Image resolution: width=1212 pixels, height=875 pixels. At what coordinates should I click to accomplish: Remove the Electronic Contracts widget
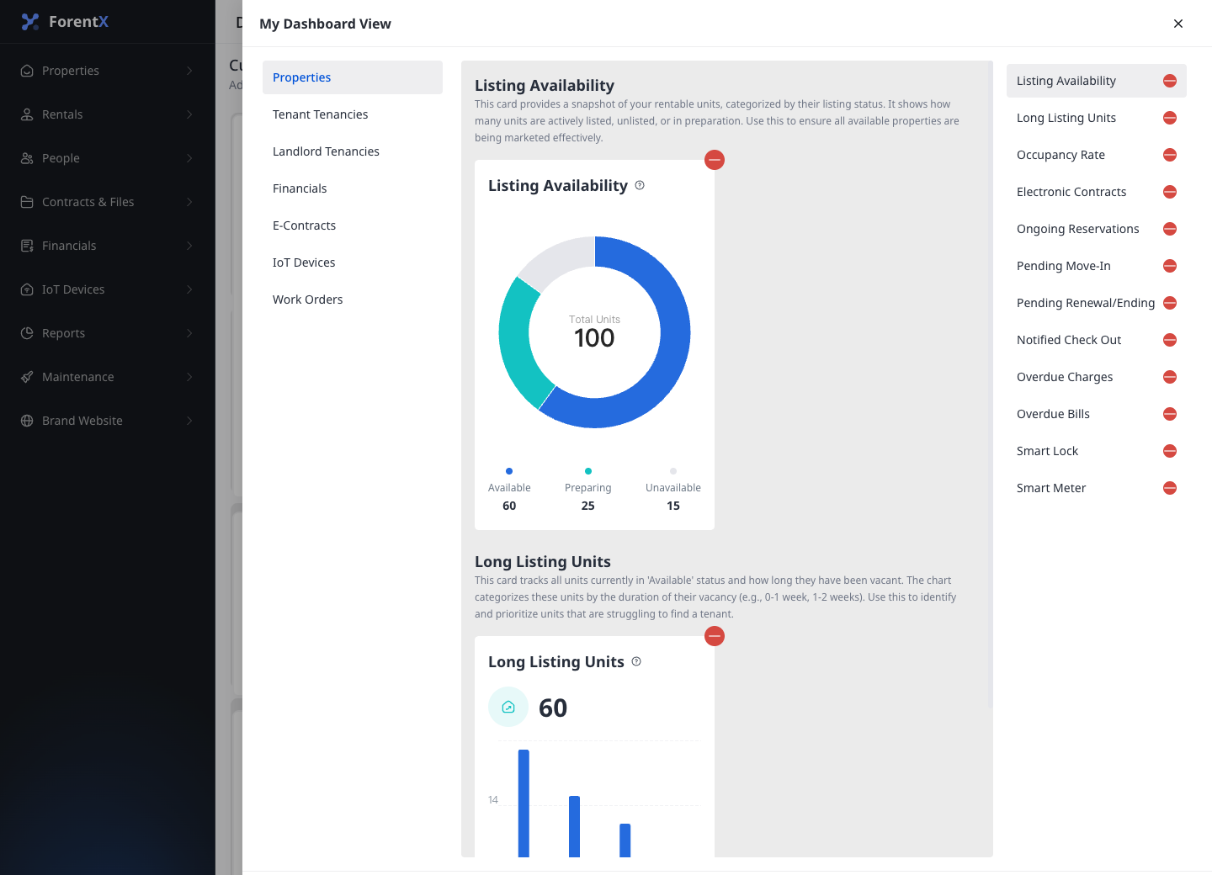(x=1170, y=192)
